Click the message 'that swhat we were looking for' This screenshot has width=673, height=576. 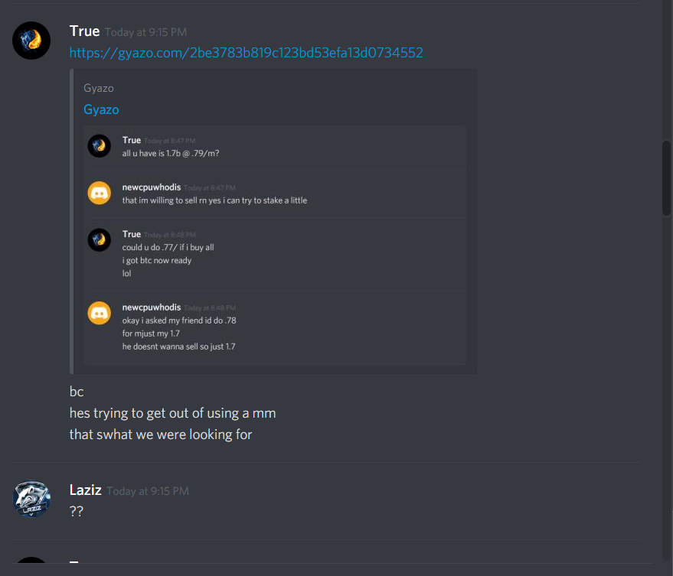(x=161, y=434)
